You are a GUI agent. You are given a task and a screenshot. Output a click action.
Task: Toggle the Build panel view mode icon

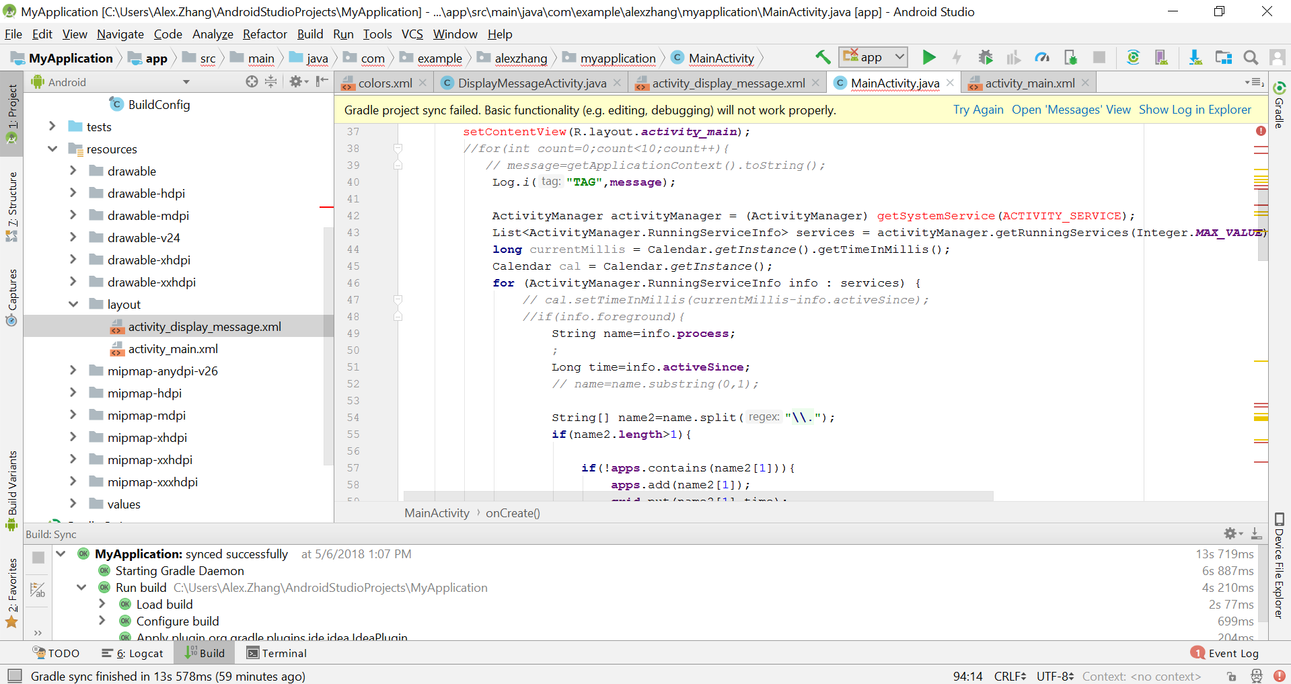coord(38,590)
